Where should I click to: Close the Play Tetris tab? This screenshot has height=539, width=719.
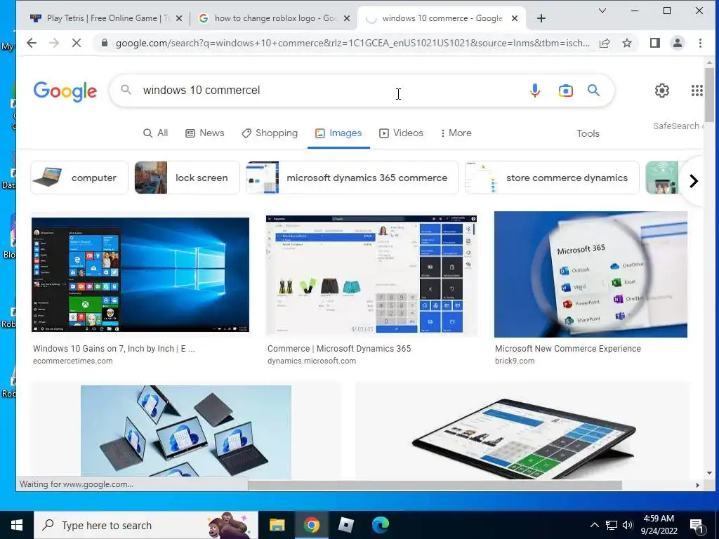pos(179,18)
